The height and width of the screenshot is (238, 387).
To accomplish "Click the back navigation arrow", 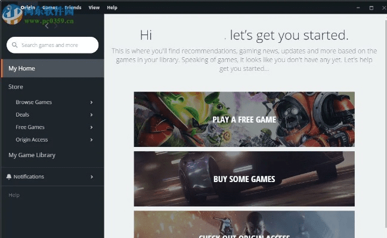I will (x=47, y=26).
